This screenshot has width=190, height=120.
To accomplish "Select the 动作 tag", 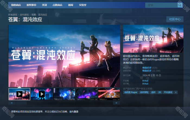I will point(153,92).
